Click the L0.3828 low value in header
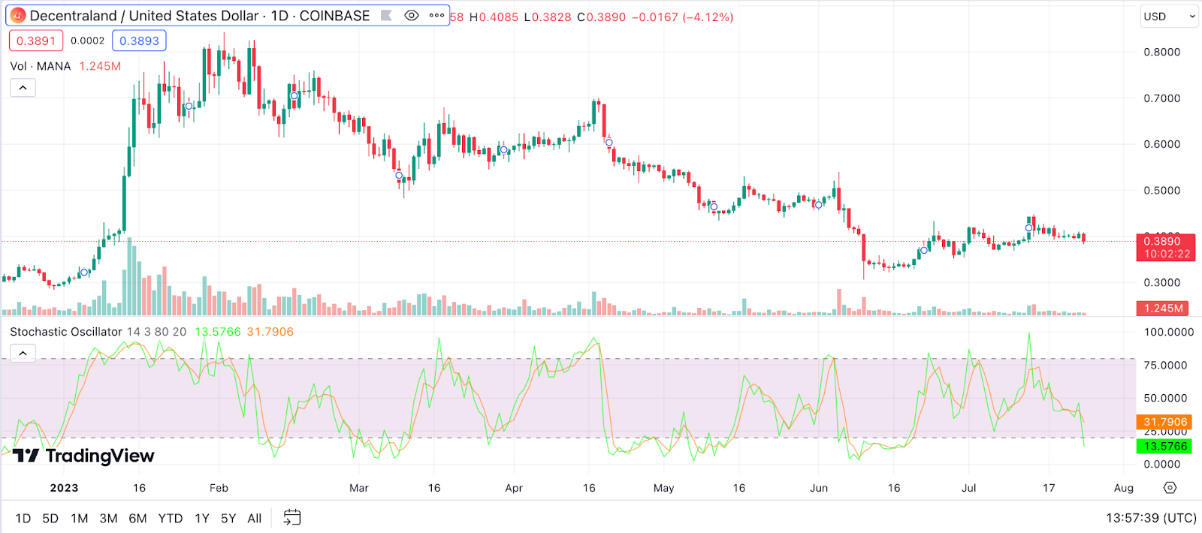This screenshot has width=1202, height=533. coord(548,17)
